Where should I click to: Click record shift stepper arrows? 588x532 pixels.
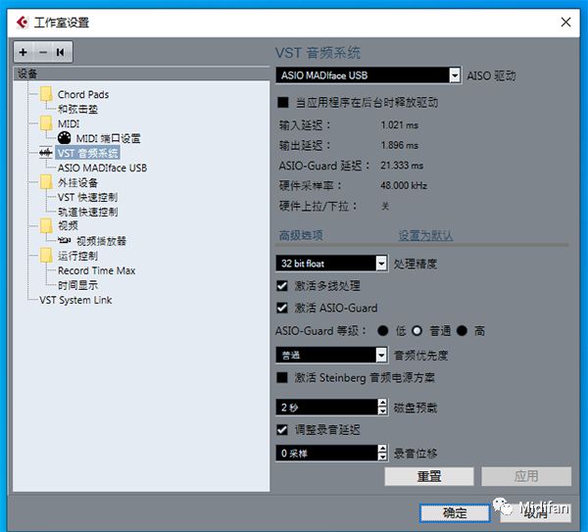coord(382,453)
